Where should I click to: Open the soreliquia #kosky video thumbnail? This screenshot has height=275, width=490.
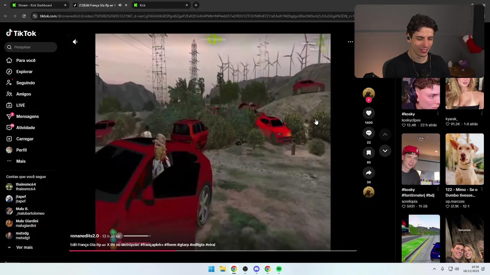421,159
